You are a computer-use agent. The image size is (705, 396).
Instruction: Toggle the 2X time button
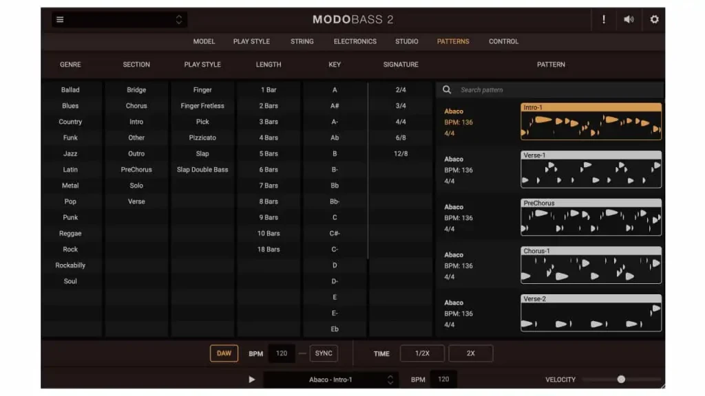point(470,353)
